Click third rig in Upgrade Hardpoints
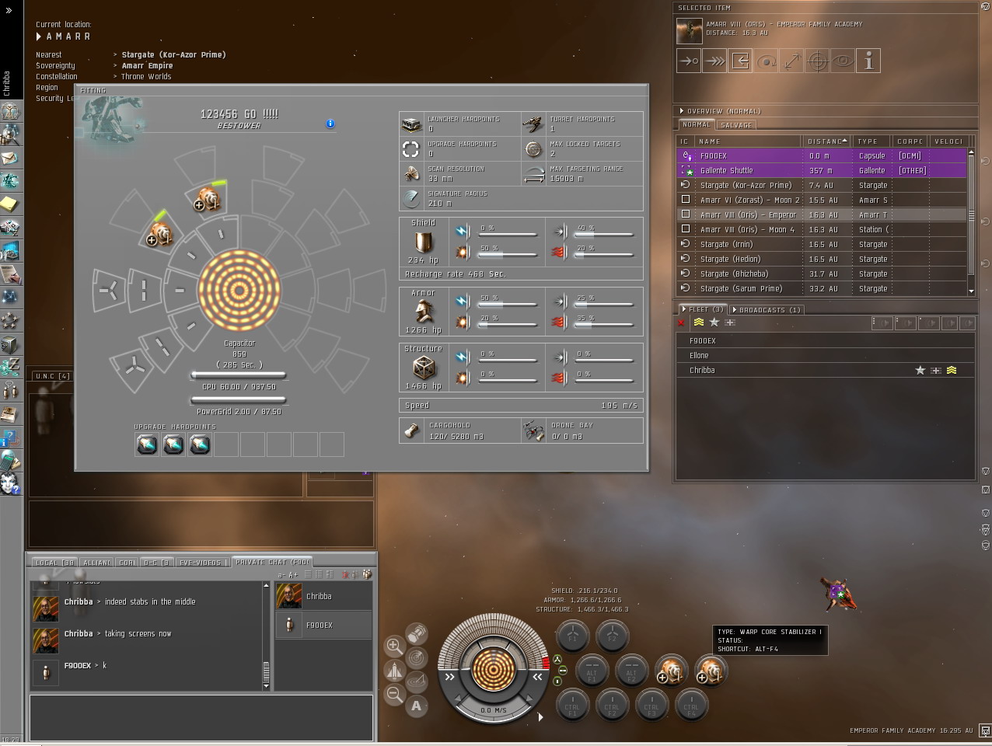The width and height of the screenshot is (992, 746). (x=200, y=444)
